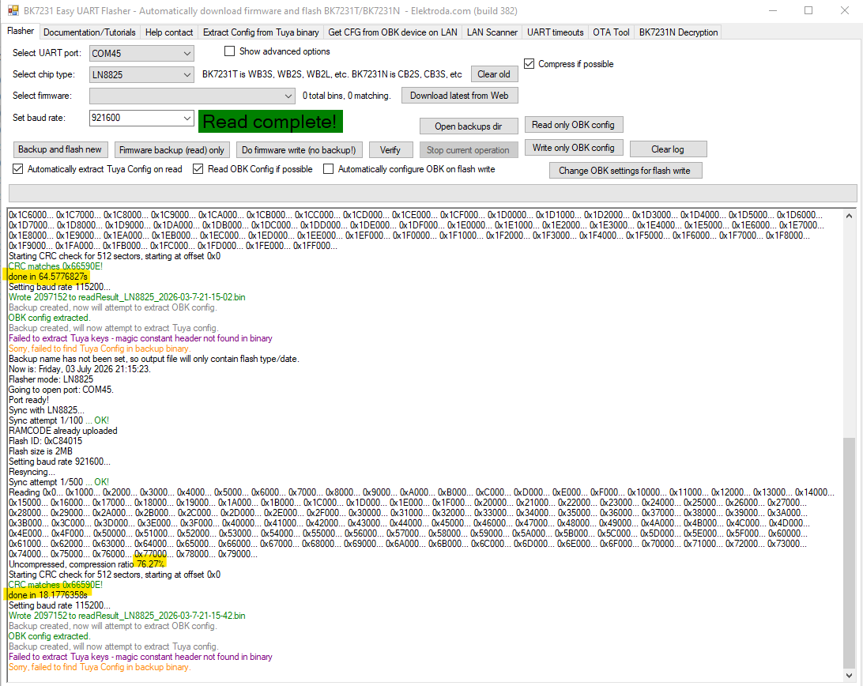
Task: Expand the chip type dropdown showing LN8825
Action: 187,74
